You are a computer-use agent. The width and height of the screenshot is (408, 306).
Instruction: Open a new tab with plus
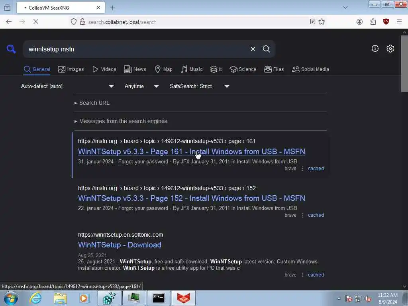click(x=112, y=8)
